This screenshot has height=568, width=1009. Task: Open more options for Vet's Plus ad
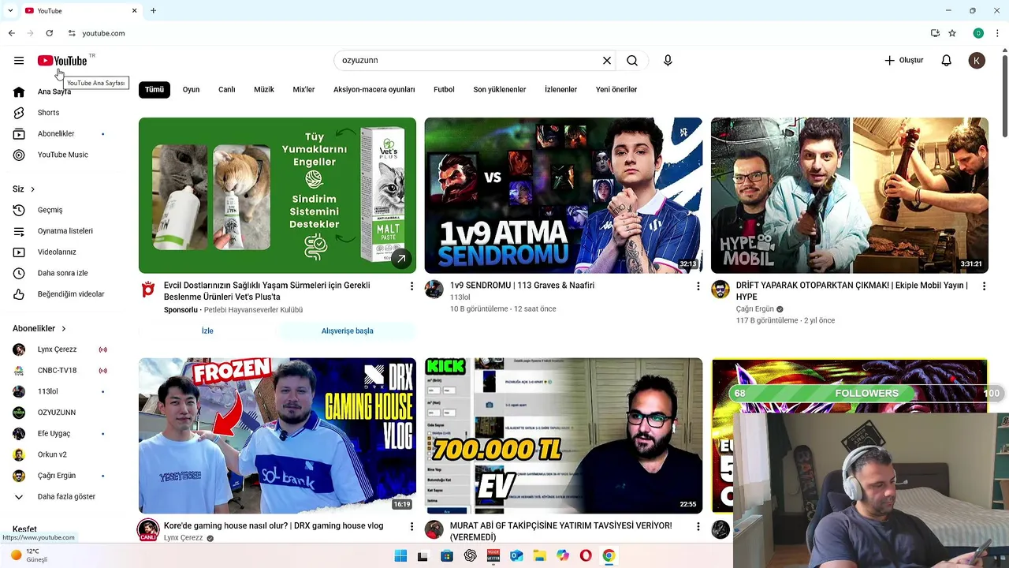411,286
